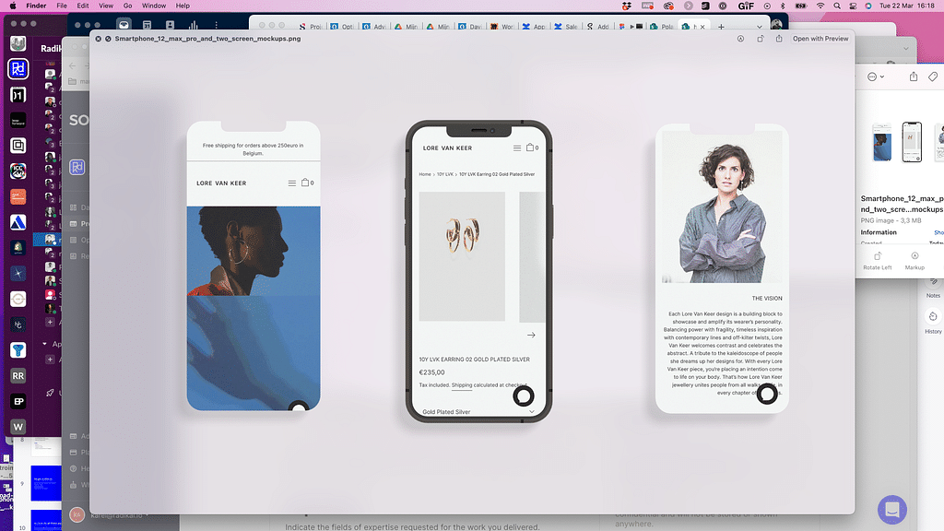The height and width of the screenshot is (531, 944).
Task: Close the Quick Look preview window
Action: [97, 39]
